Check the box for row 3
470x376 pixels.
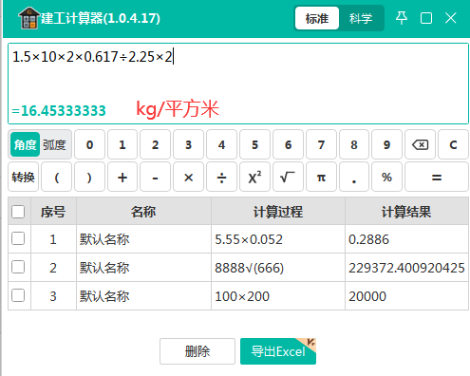pos(18,295)
